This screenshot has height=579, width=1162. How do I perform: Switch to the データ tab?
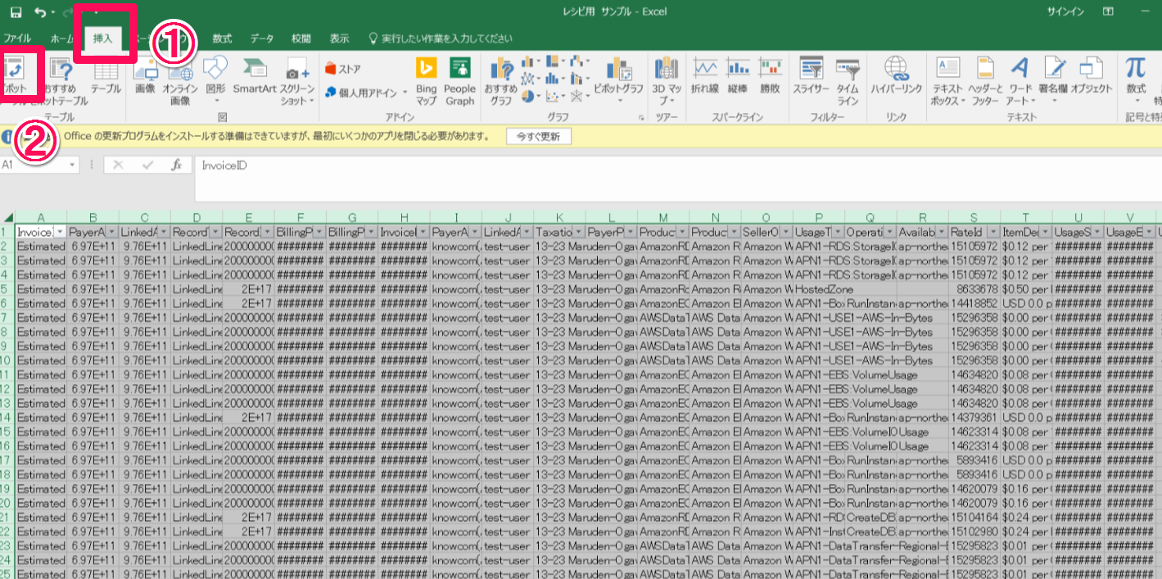[262, 38]
